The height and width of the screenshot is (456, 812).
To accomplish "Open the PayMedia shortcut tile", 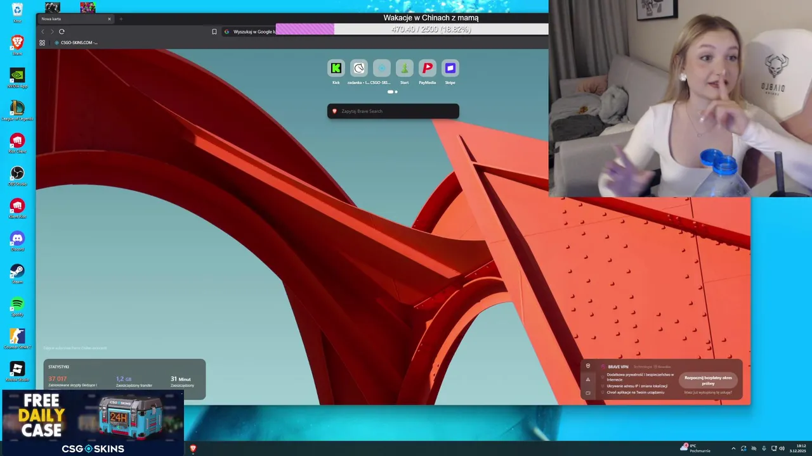I will click(427, 68).
